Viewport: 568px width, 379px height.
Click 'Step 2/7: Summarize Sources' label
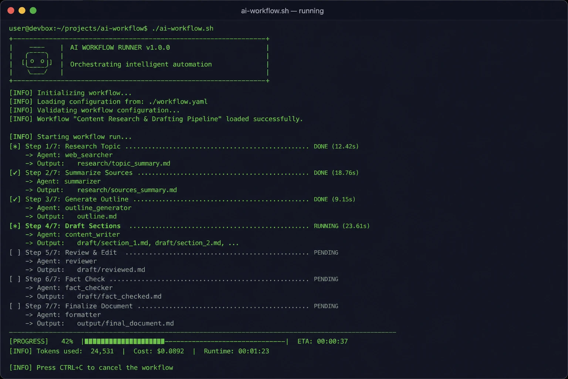(x=79, y=173)
